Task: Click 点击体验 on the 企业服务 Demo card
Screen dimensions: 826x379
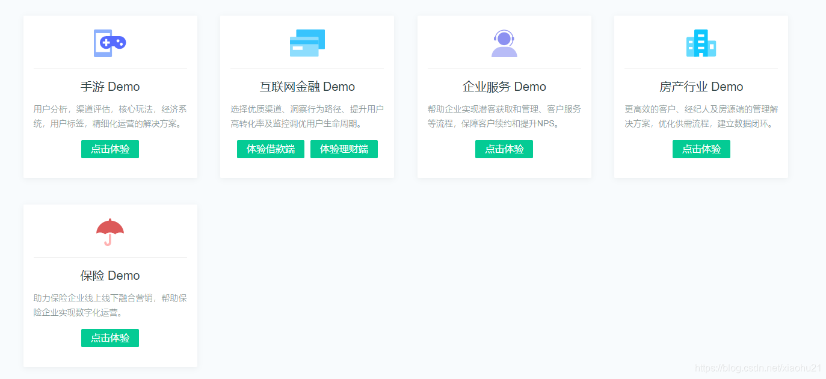Action: click(x=504, y=149)
